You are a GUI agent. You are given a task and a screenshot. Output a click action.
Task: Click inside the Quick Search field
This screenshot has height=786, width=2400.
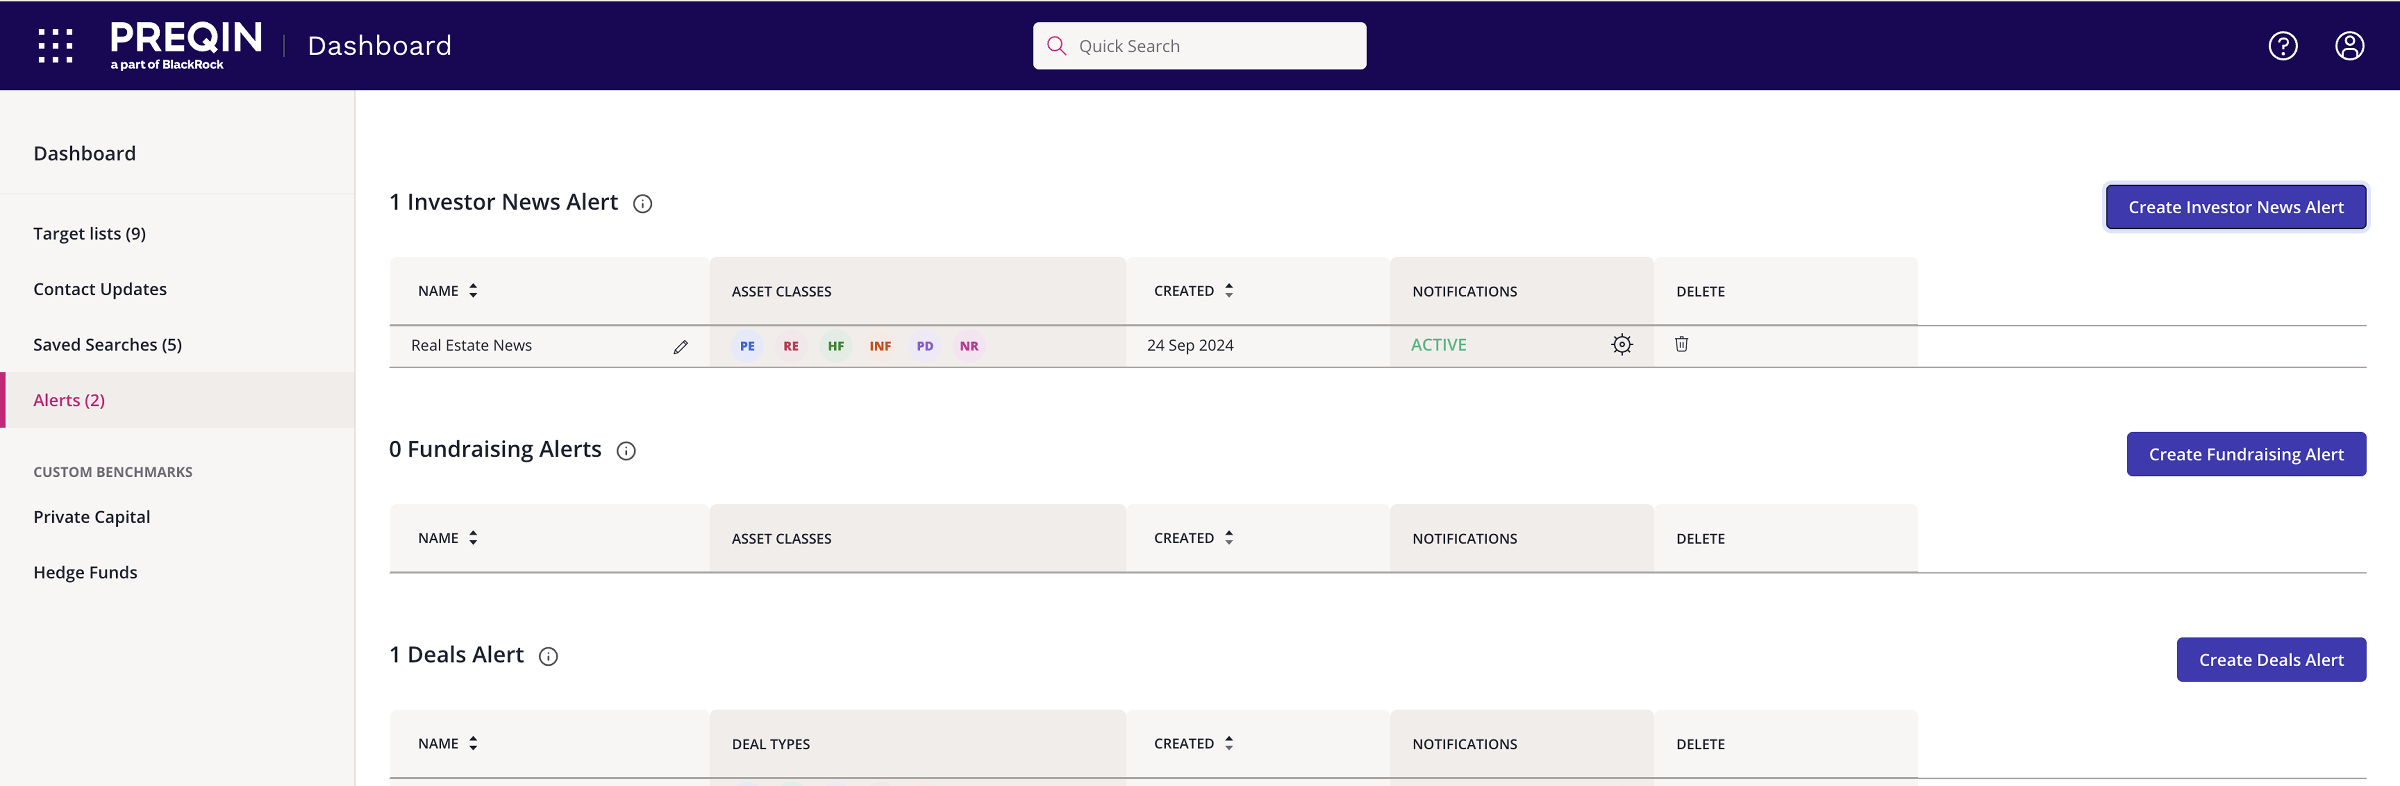[x=1199, y=45]
